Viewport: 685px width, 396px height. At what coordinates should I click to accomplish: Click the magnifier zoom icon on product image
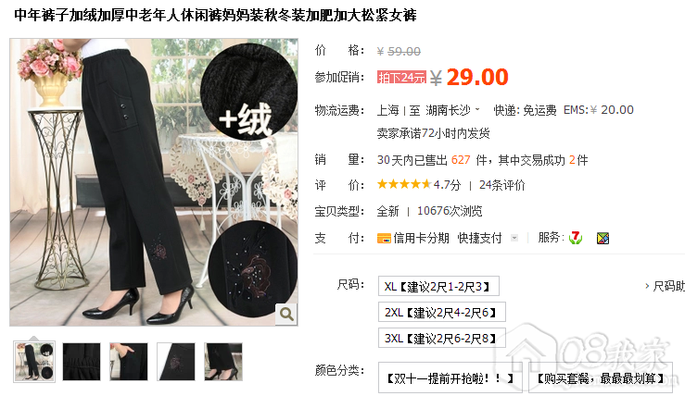286,314
